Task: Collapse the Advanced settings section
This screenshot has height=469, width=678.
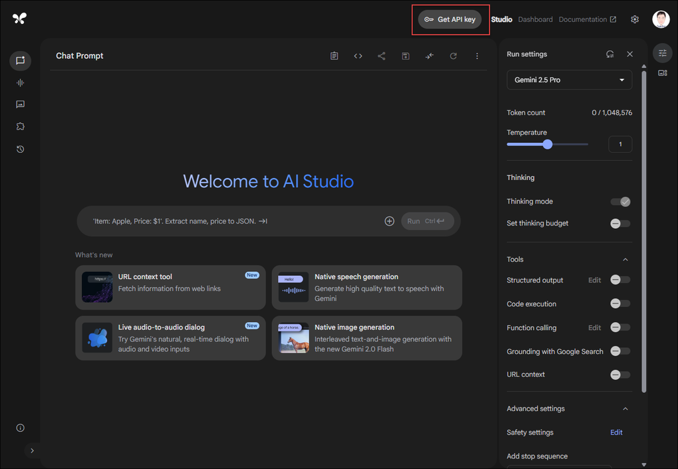Action: pos(625,409)
